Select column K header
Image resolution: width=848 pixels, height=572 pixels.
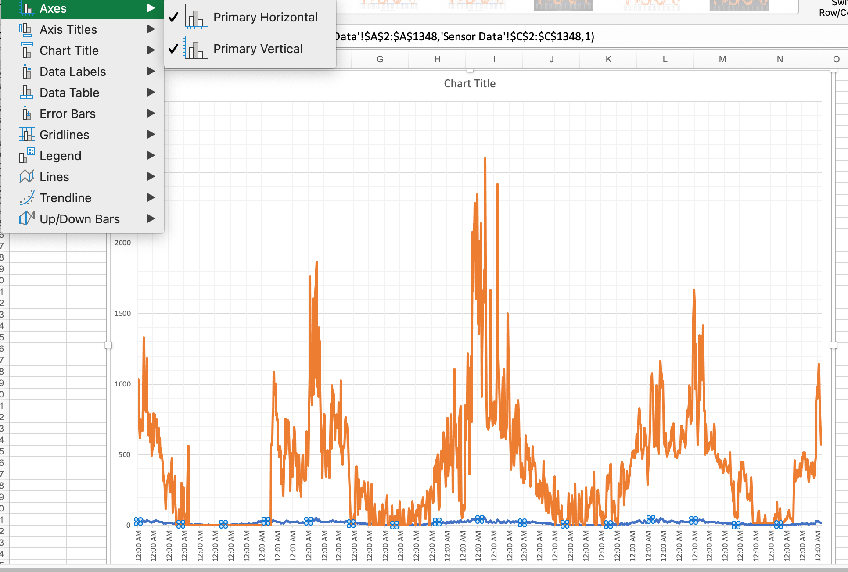click(x=608, y=59)
